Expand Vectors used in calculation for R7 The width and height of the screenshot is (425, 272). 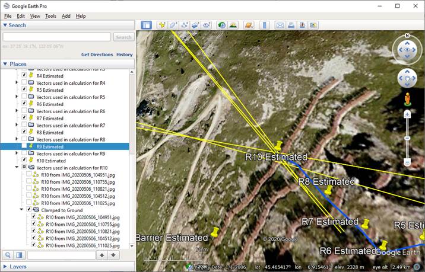(x=17, y=124)
